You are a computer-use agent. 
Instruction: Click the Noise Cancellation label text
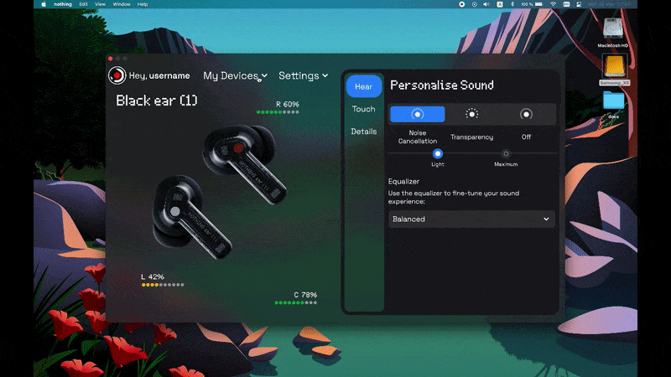click(x=417, y=137)
